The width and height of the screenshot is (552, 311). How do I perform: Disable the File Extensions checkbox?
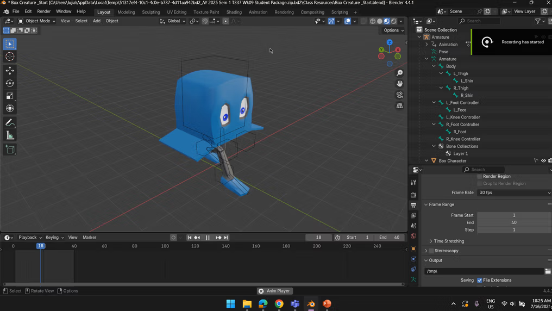click(480, 280)
